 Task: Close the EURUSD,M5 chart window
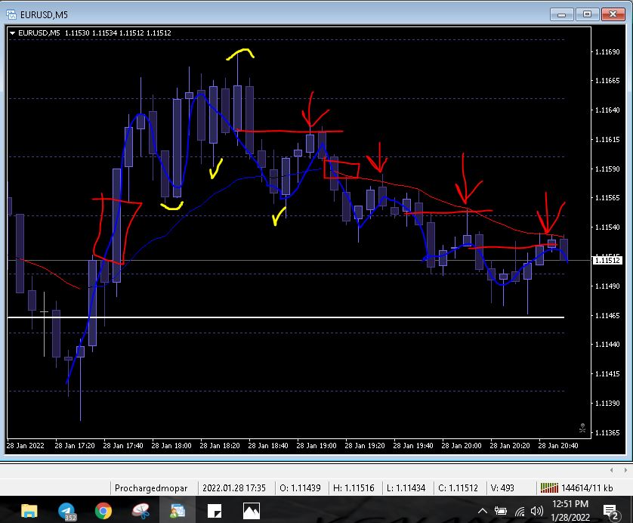pyautogui.click(x=613, y=14)
